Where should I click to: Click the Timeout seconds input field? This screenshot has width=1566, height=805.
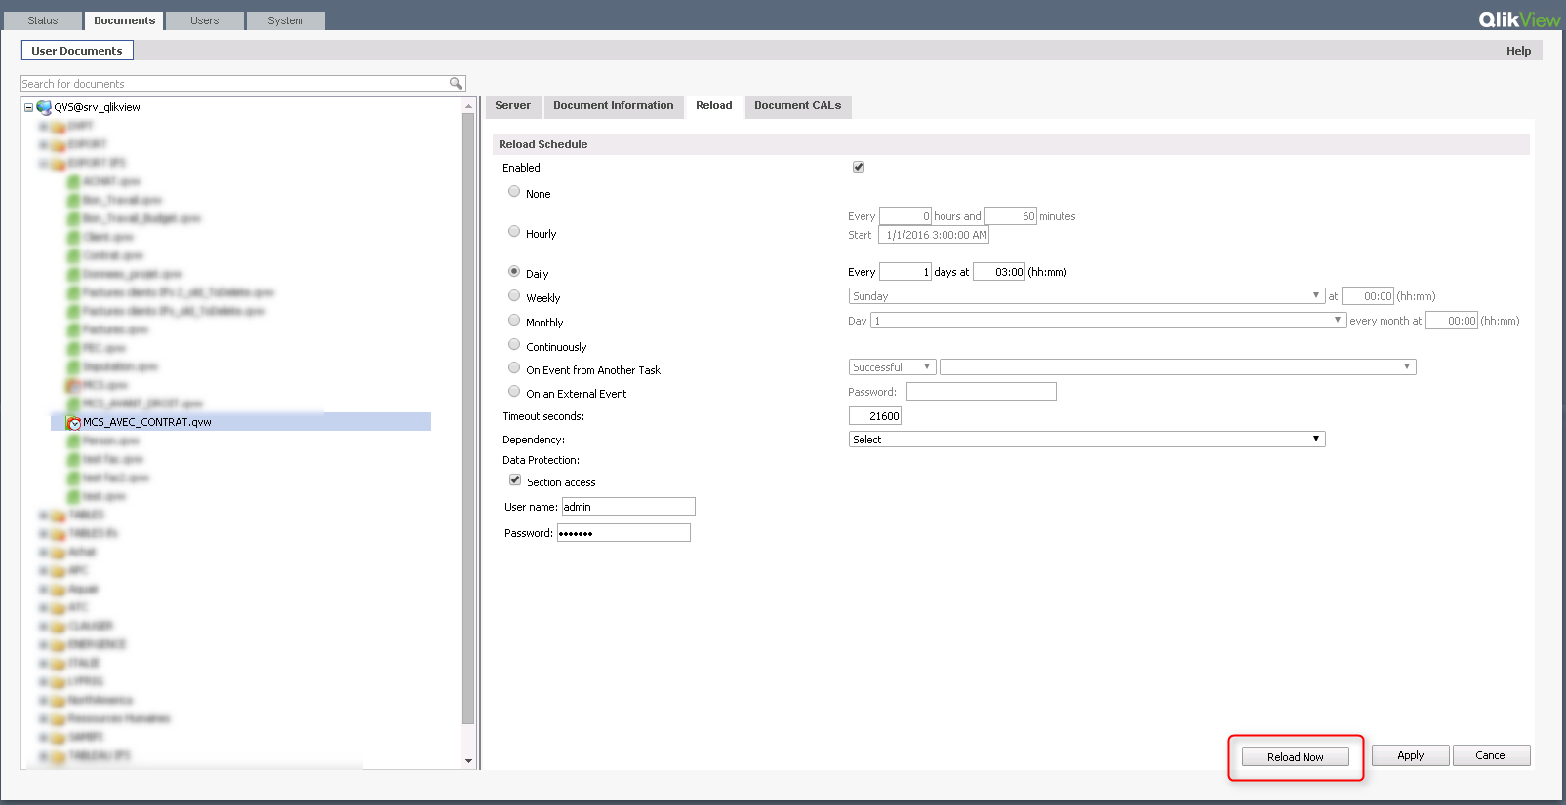875,416
